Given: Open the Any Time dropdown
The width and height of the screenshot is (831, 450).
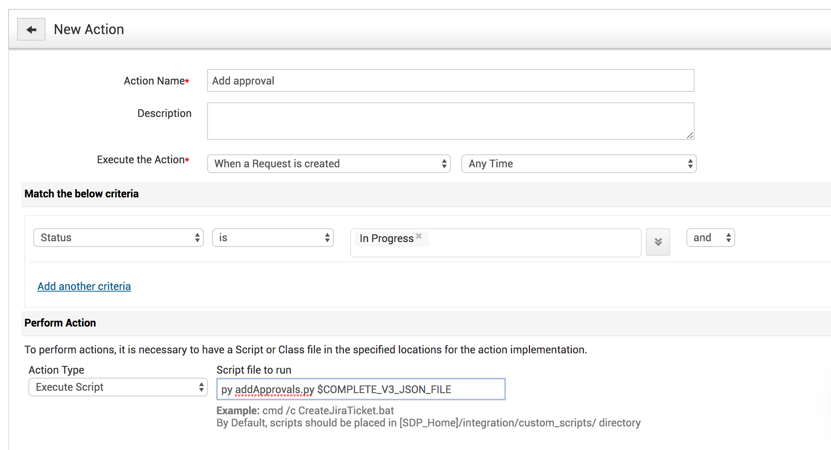Looking at the screenshot, I should pos(579,164).
